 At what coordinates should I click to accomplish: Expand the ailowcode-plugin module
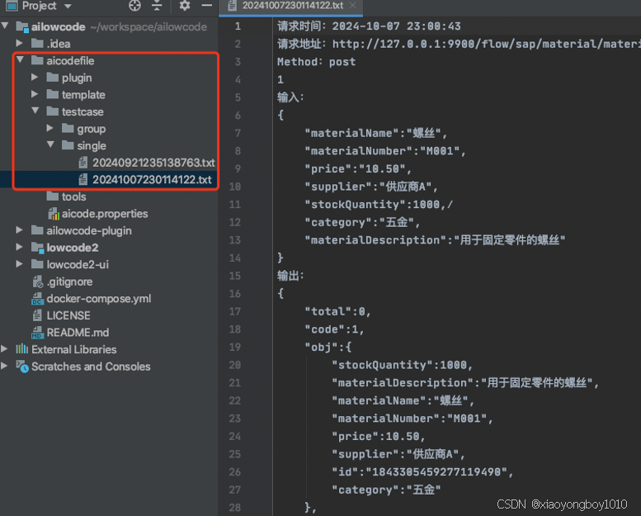[19, 230]
